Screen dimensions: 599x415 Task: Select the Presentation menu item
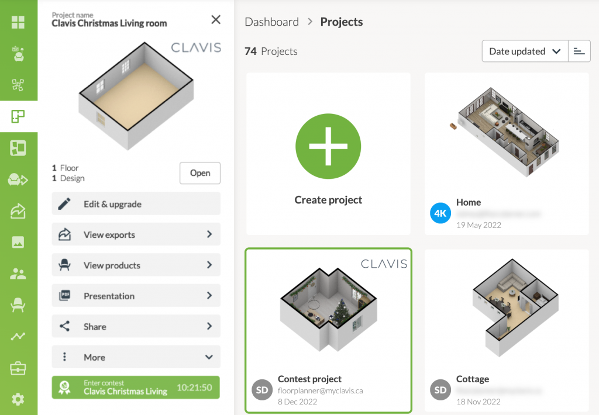pyautogui.click(x=136, y=295)
